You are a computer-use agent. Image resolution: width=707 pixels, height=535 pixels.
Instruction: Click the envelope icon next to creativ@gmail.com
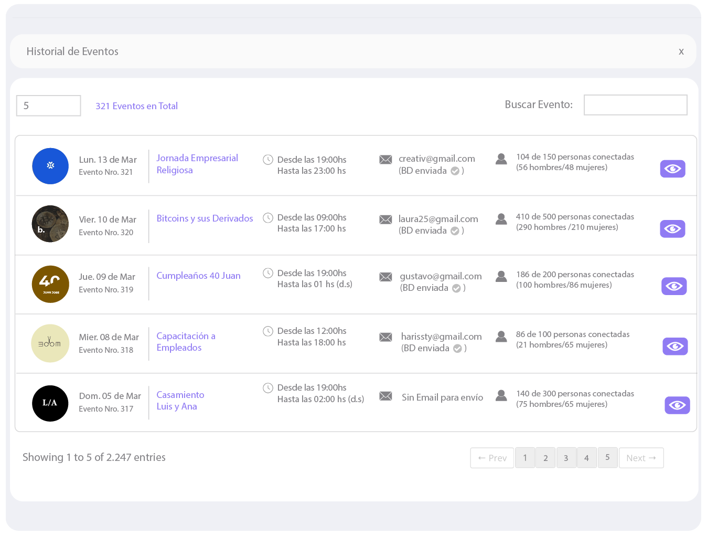(x=385, y=160)
